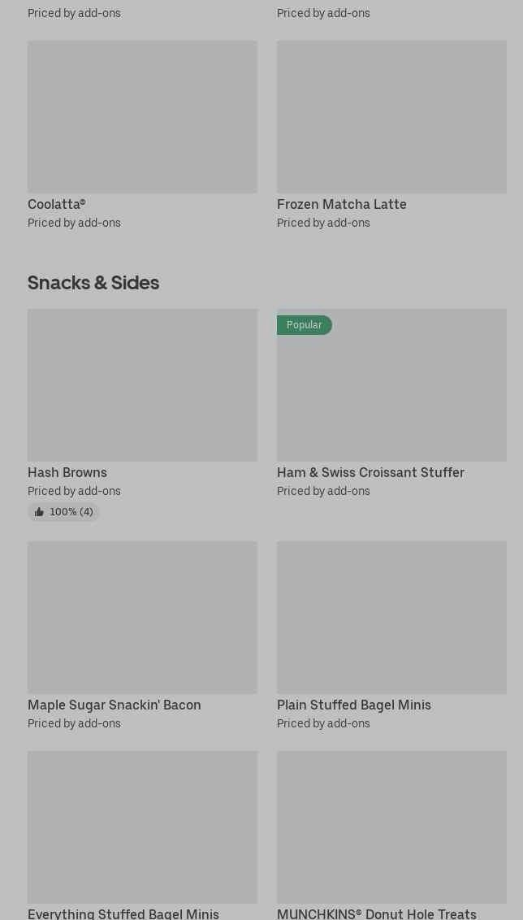523x920 pixels.
Task: Click the Snacks & Sides section heading
Action: 93,283
